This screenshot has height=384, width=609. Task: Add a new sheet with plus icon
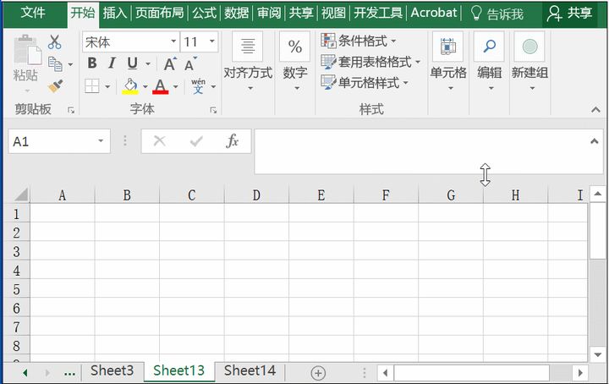pyautogui.click(x=318, y=372)
